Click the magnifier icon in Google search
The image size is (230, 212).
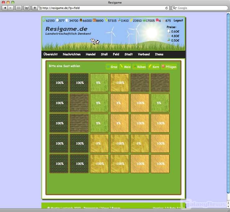174,8
